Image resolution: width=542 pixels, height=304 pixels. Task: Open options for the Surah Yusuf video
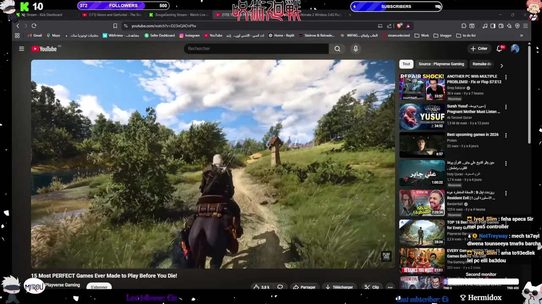[x=506, y=107]
